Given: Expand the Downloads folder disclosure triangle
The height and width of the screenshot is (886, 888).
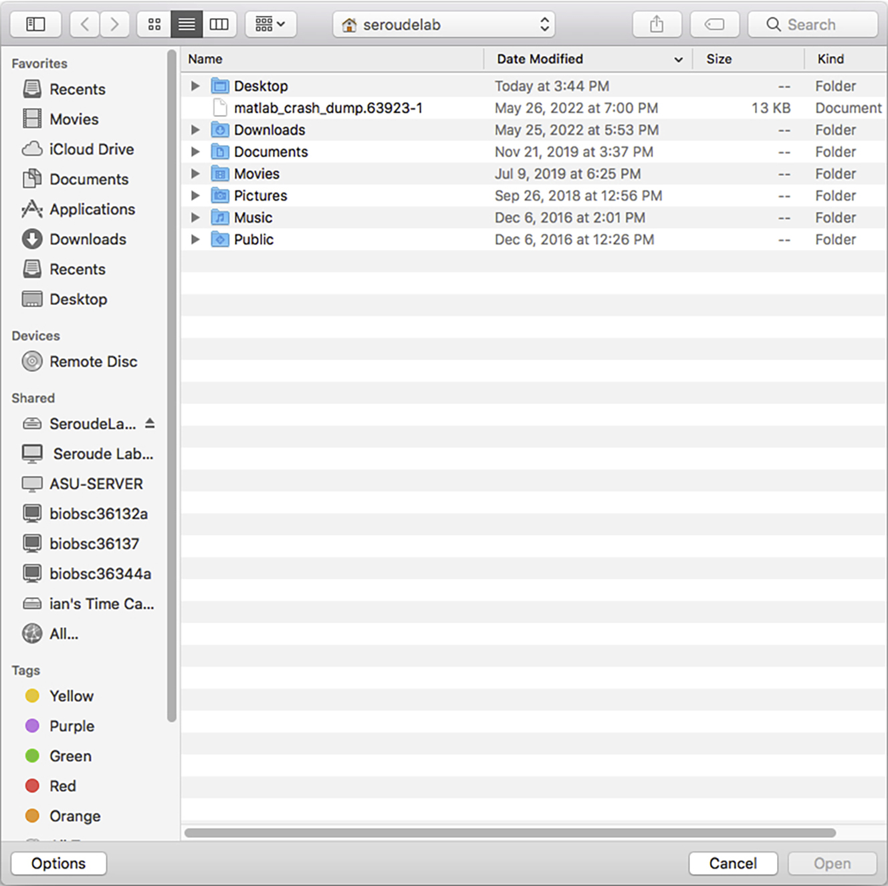Looking at the screenshot, I should [x=195, y=130].
